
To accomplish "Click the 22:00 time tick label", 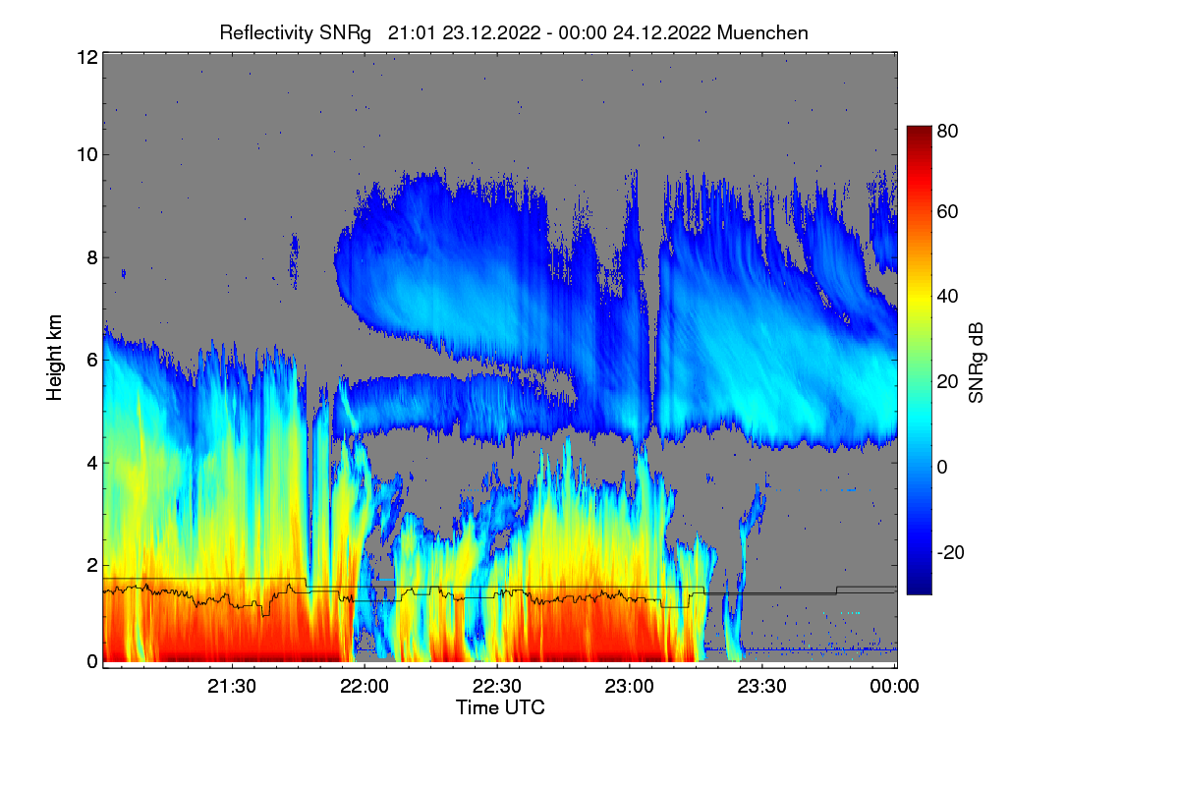I will [x=365, y=687].
